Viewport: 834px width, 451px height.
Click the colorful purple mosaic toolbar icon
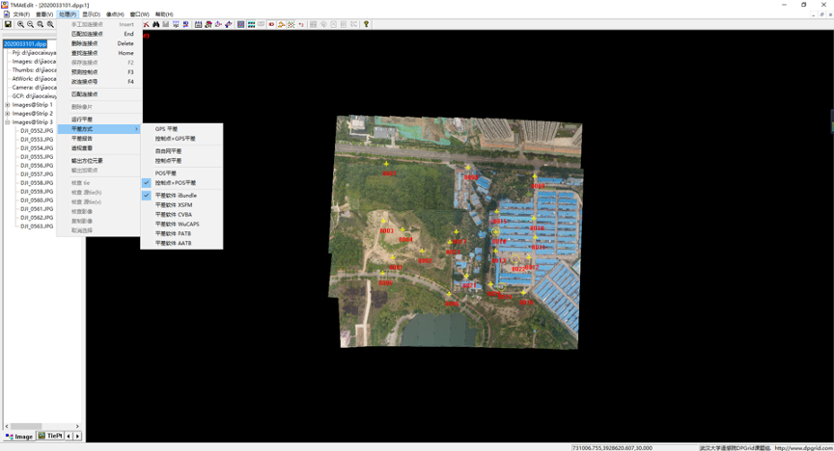tap(241, 24)
